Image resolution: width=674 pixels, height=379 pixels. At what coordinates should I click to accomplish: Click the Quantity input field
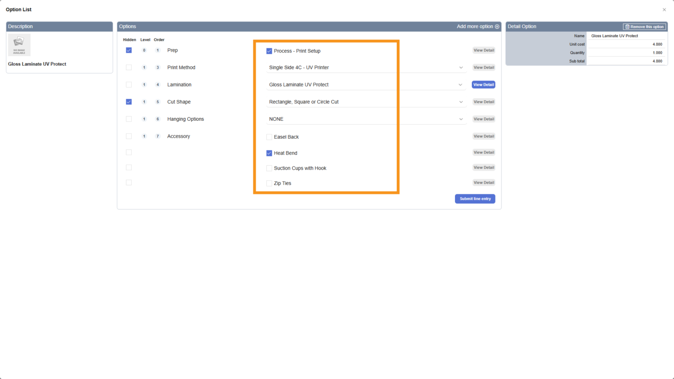626,53
